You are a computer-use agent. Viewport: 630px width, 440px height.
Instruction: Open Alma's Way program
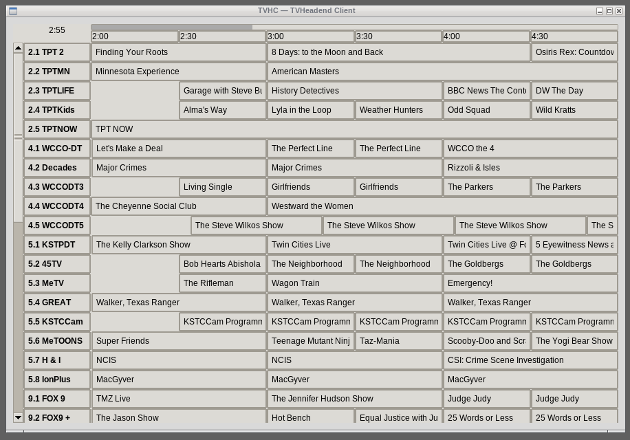[223, 110]
